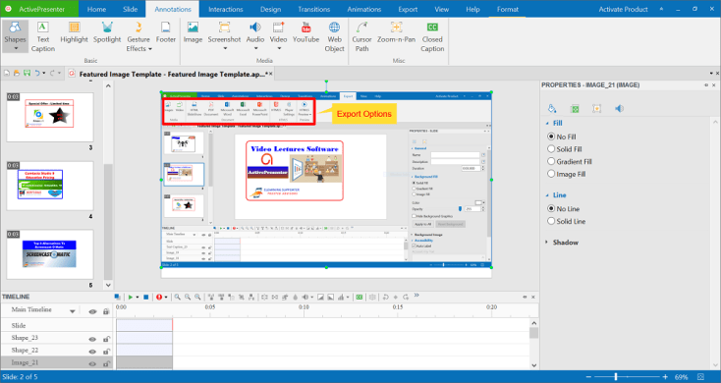Image resolution: width=721 pixels, height=383 pixels.
Task: Zoom in with the status bar plus button
Action: [665, 377]
